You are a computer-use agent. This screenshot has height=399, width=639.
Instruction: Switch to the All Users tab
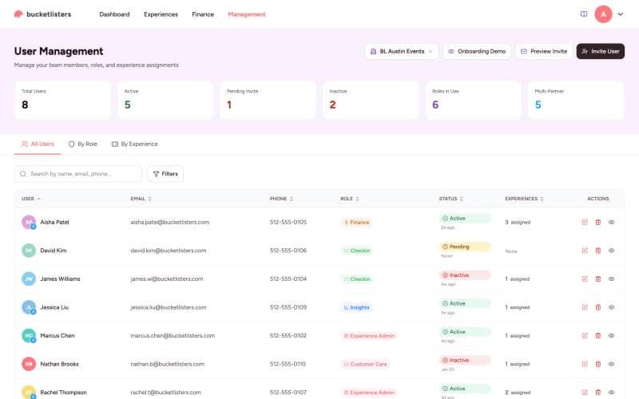tap(38, 144)
